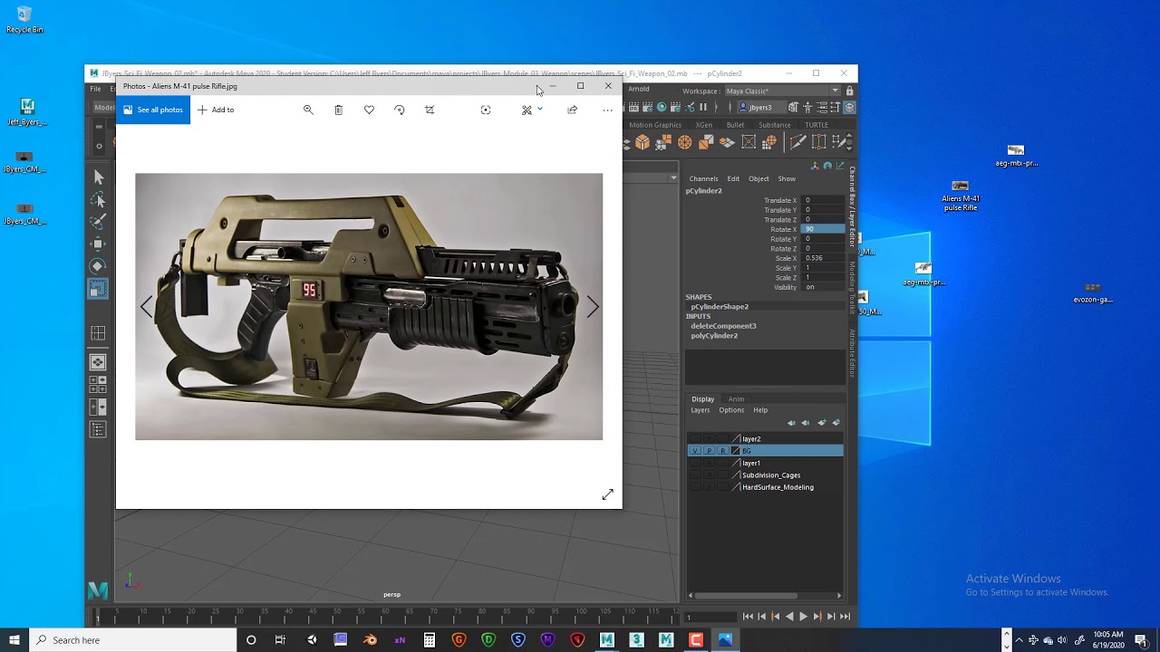Viewport: 1160px width, 652px height.
Task: Switch to the Display layer tab
Action: (x=703, y=399)
